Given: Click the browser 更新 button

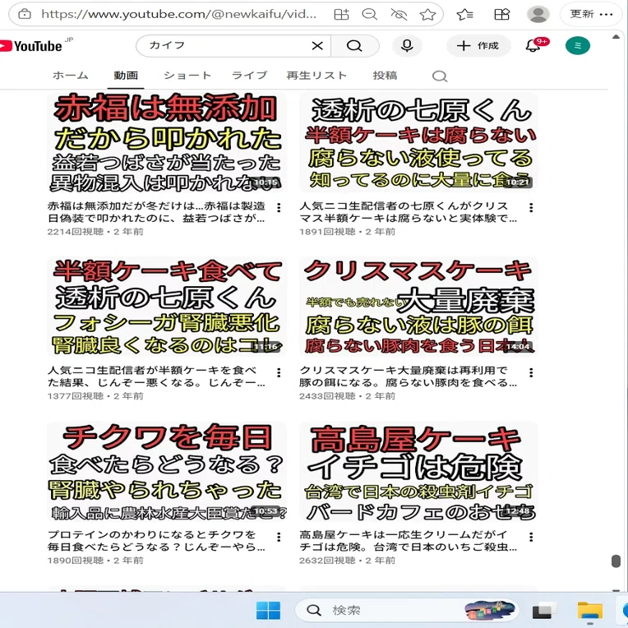Looking at the screenshot, I should (591, 15).
